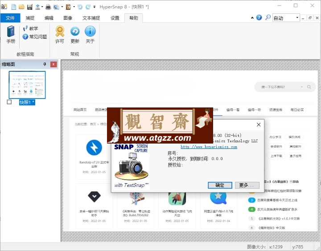The image size is (321, 251).
Task: Click the Bandizip v7.23 item in captured page
Action: (x=94, y=157)
